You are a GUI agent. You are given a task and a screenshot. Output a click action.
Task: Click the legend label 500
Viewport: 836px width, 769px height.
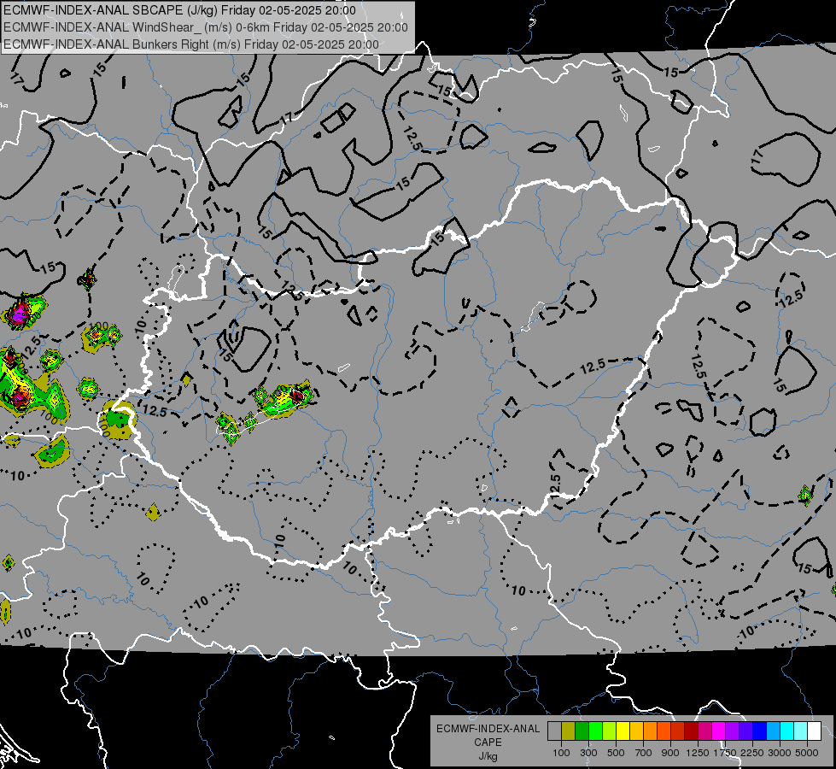(x=616, y=753)
